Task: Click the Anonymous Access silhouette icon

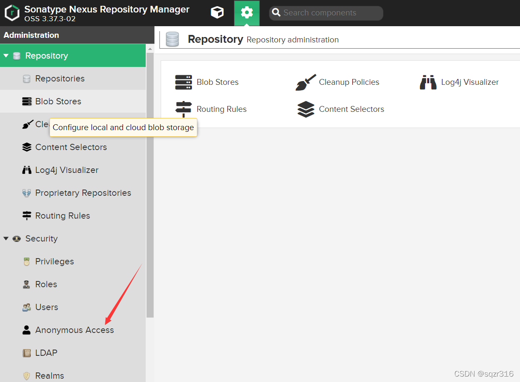Action: [27, 330]
